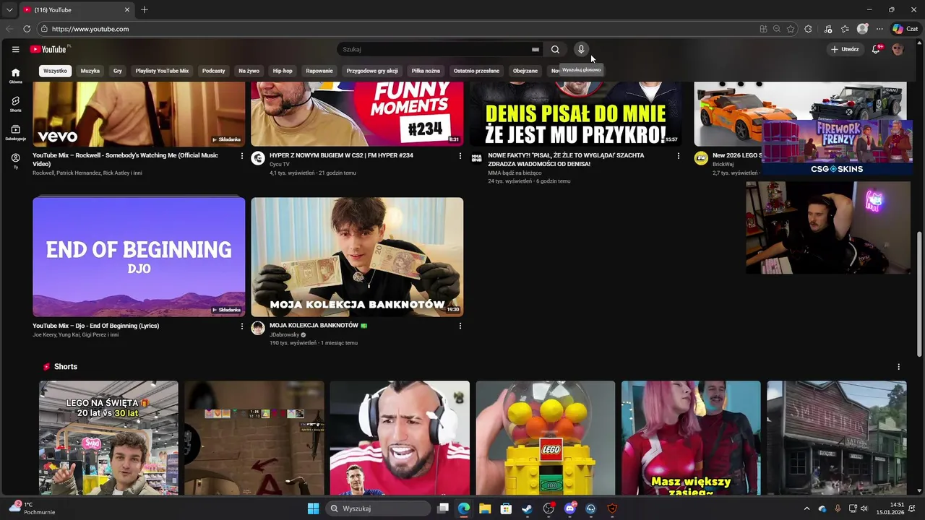
Task: Open File Explorer from the taskbar
Action: click(x=485, y=508)
